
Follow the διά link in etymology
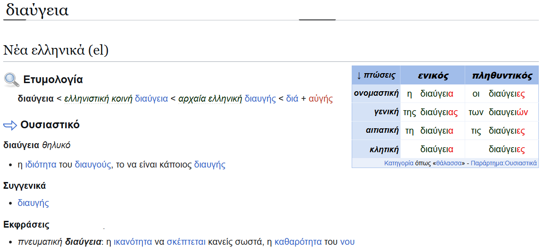pyautogui.click(x=292, y=98)
